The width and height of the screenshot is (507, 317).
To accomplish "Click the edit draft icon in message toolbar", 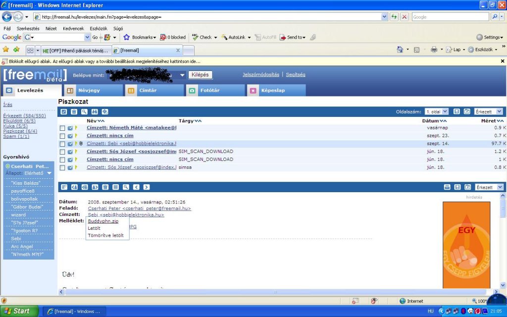I will click(x=64, y=187).
